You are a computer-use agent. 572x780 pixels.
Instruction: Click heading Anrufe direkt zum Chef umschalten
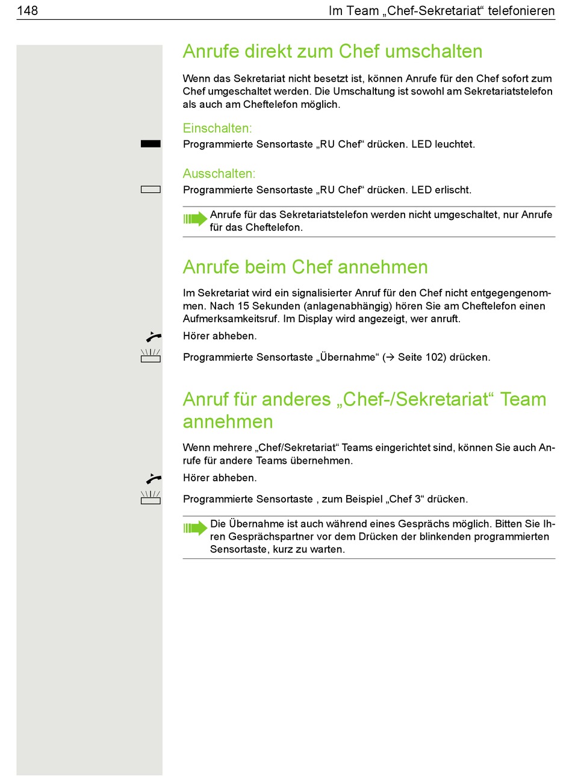point(332,51)
